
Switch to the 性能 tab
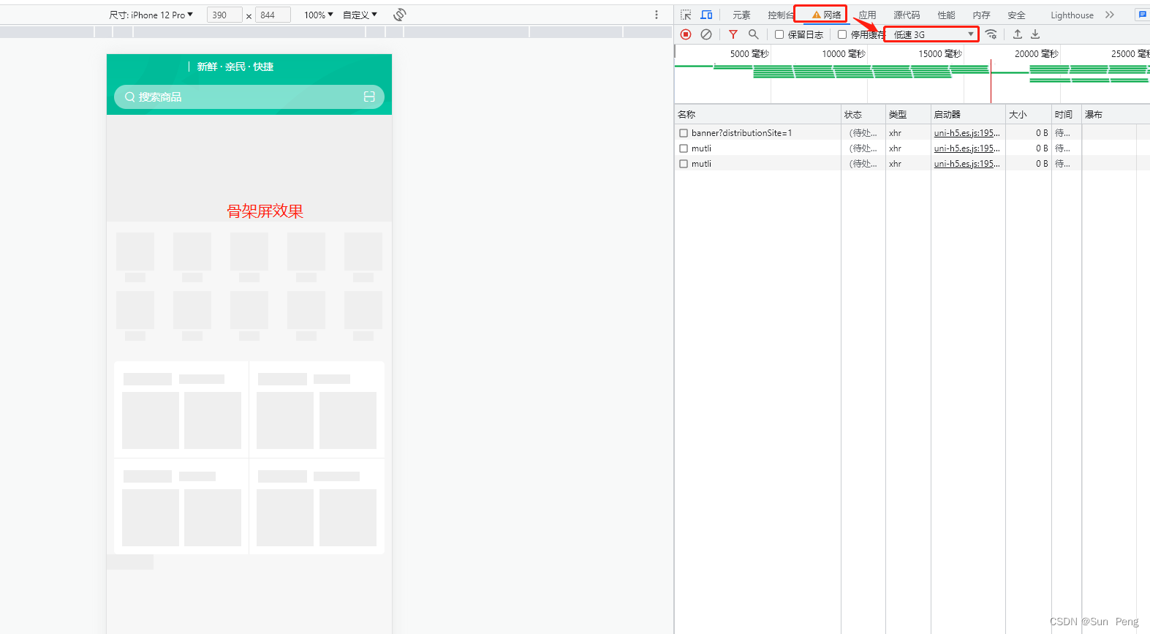coord(946,15)
